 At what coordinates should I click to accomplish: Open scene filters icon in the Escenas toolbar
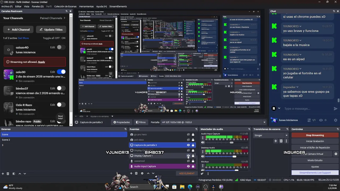[14, 174]
